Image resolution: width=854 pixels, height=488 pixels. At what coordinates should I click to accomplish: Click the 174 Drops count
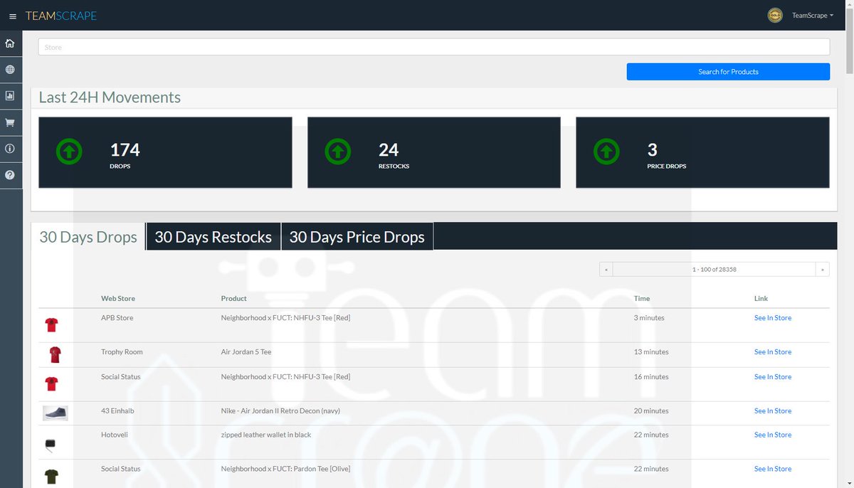pos(125,150)
